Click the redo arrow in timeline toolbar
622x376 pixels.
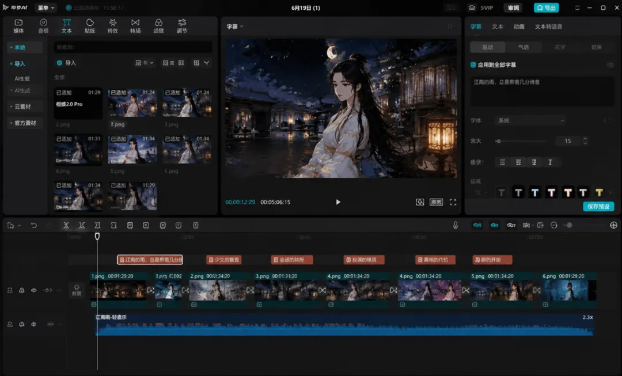click(48, 225)
